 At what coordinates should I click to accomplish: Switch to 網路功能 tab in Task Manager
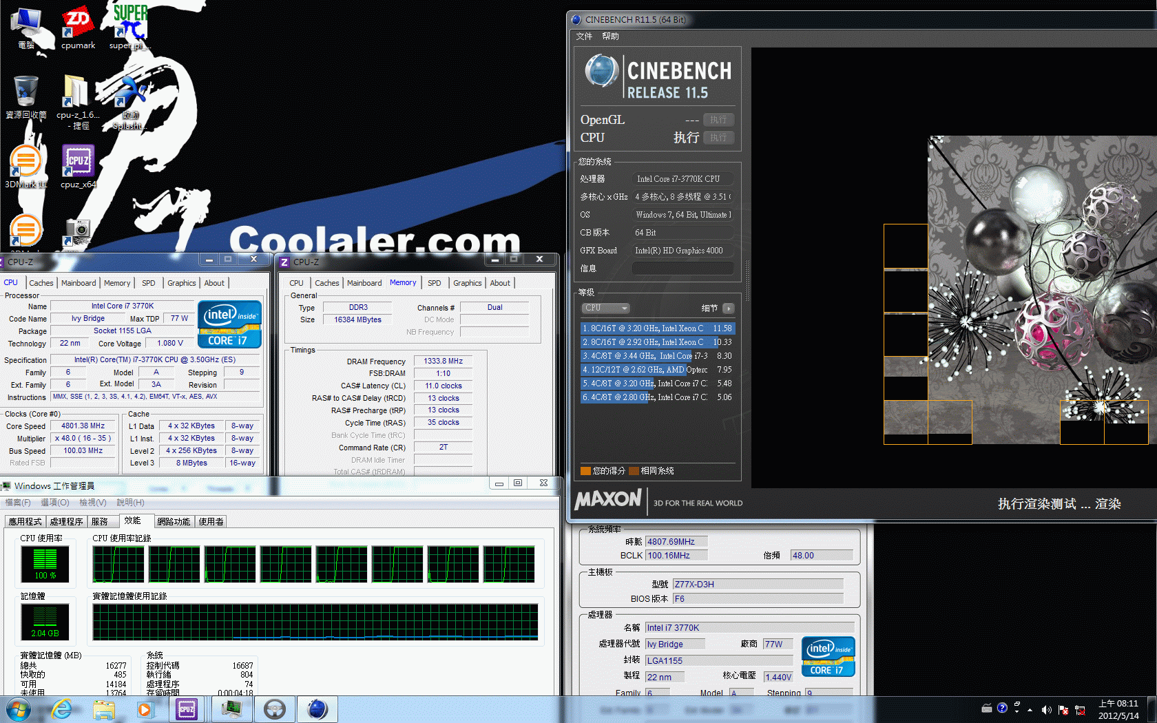pyautogui.click(x=174, y=522)
